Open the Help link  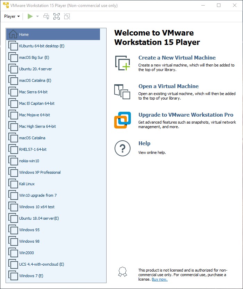[x=144, y=143]
